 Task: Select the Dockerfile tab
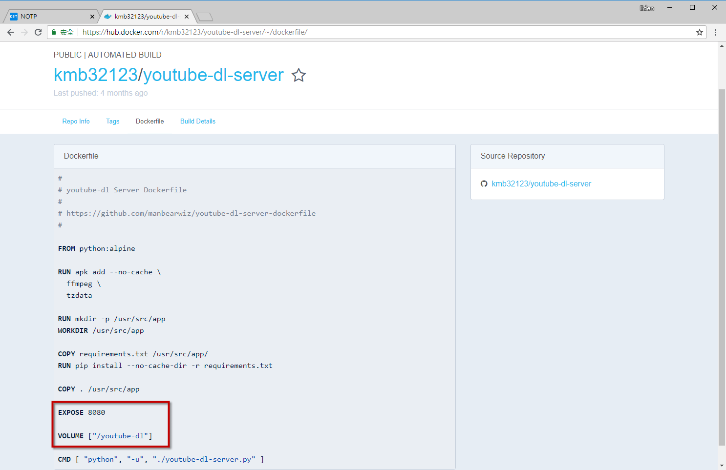point(150,122)
